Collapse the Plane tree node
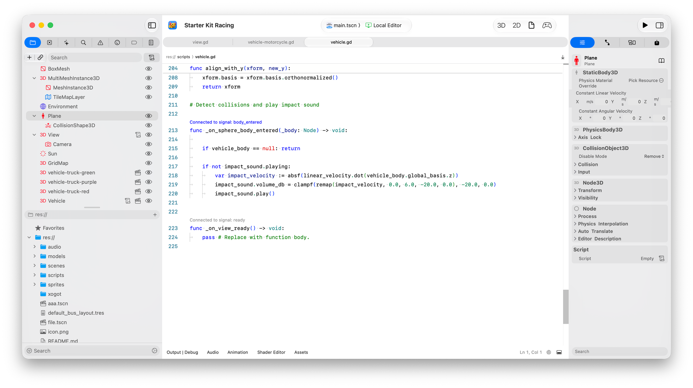The height and width of the screenshot is (388, 693). [34, 116]
